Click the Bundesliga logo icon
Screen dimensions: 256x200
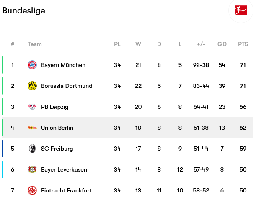click(x=240, y=10)
